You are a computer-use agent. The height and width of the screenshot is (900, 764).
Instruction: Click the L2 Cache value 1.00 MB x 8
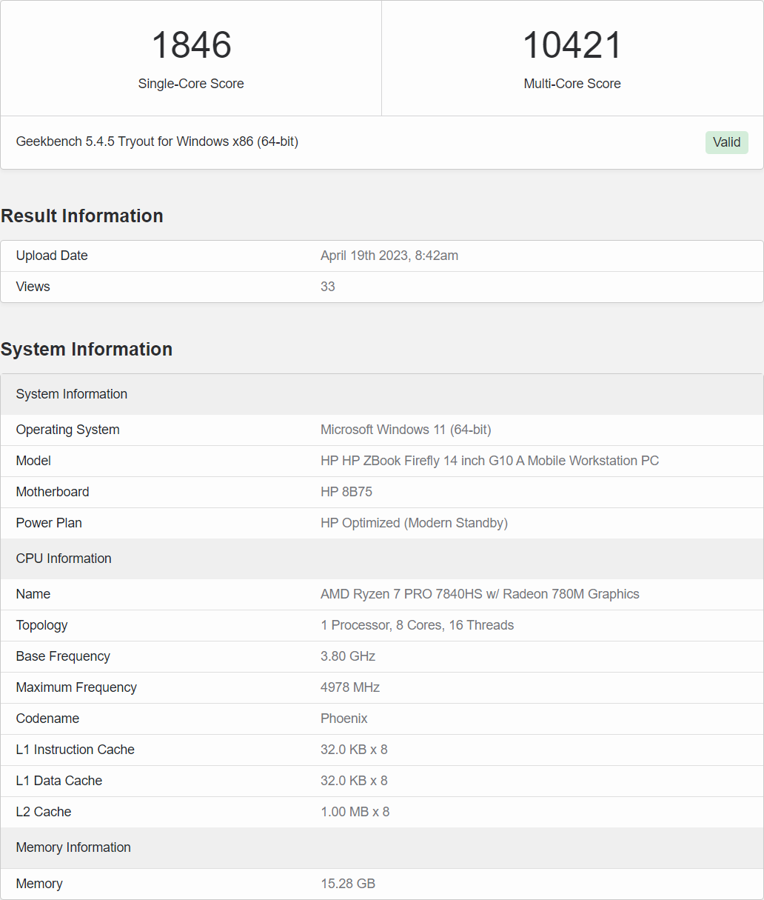[x=355, y=812]
